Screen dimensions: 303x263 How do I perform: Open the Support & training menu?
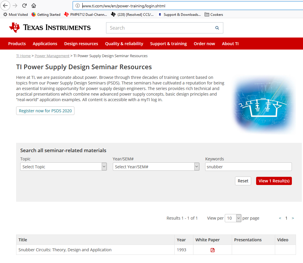point(168,44)
